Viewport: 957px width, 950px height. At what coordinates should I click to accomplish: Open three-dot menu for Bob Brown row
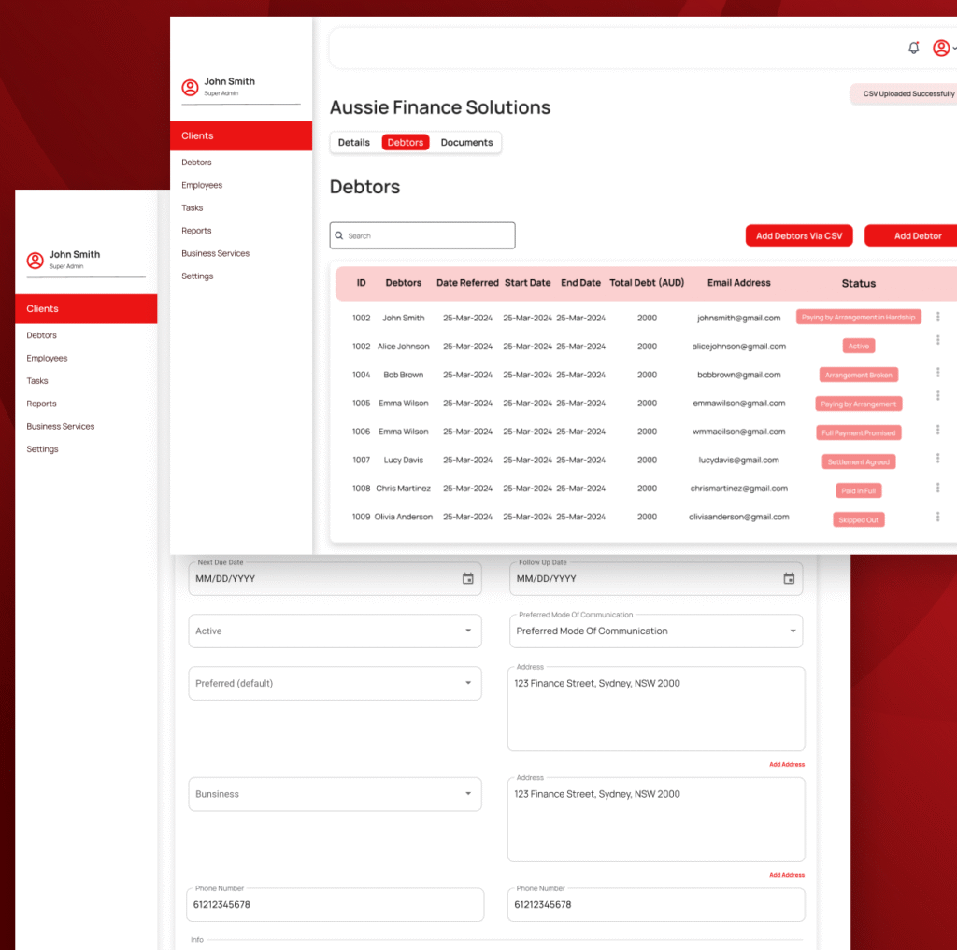(937, 373)
